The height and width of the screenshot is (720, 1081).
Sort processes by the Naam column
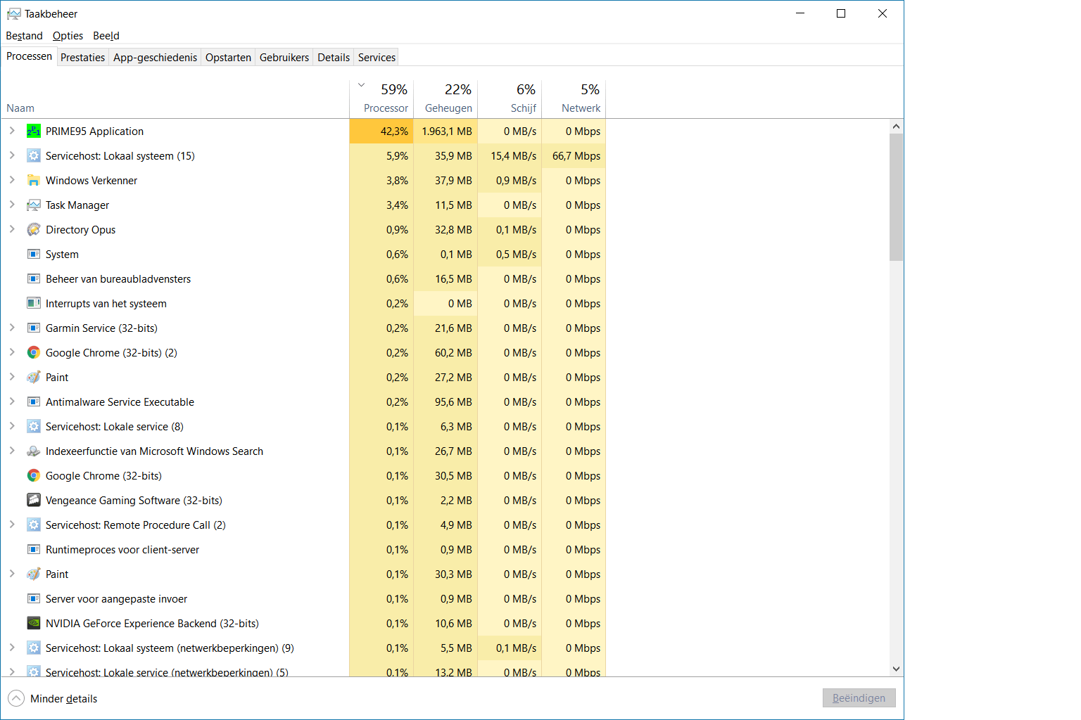click(175, 99)
